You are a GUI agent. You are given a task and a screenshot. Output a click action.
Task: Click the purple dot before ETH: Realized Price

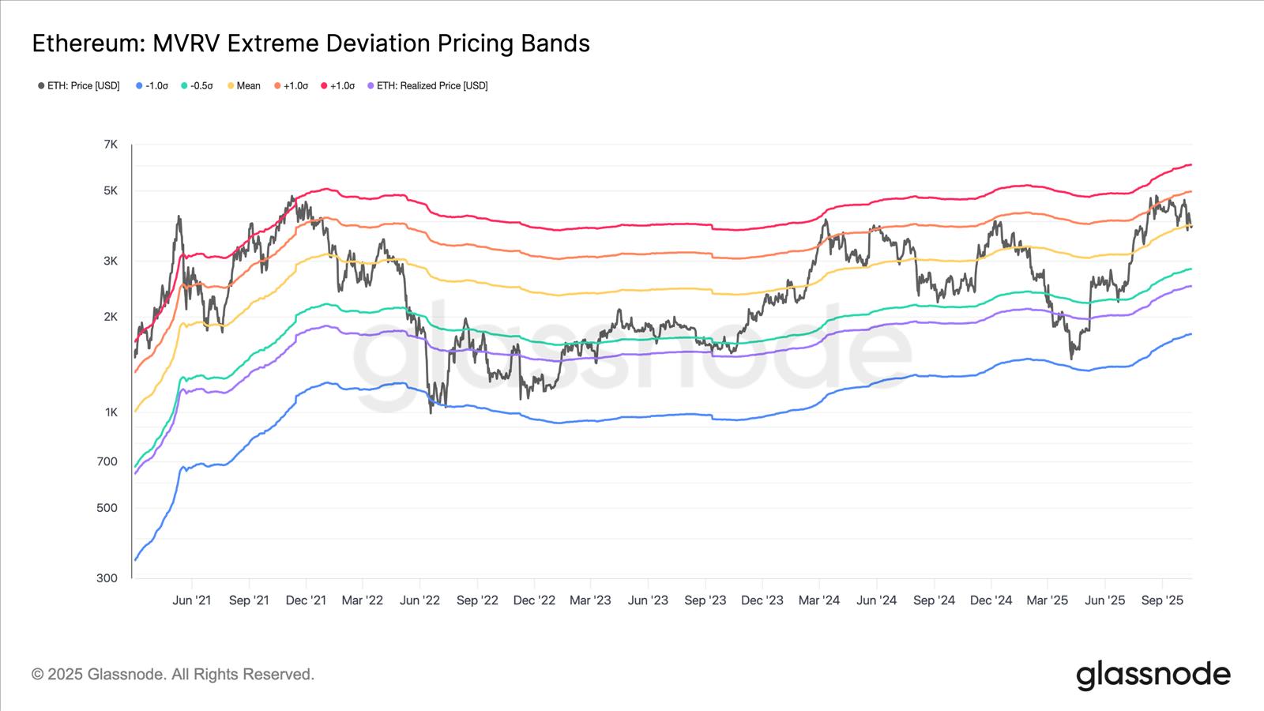click(371, 85)
